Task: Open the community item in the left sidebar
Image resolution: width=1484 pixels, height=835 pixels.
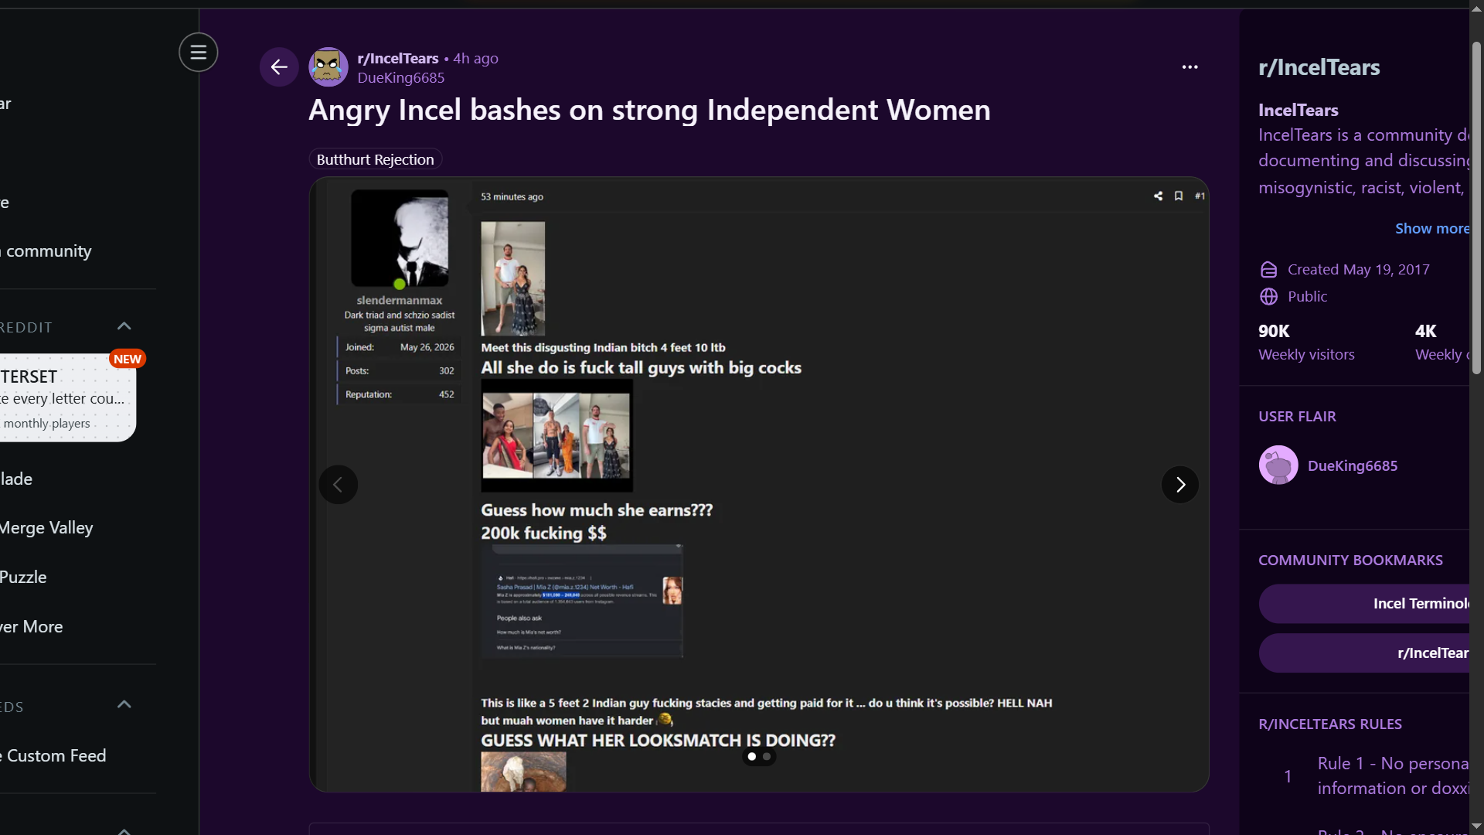Action: coord(46,251)
